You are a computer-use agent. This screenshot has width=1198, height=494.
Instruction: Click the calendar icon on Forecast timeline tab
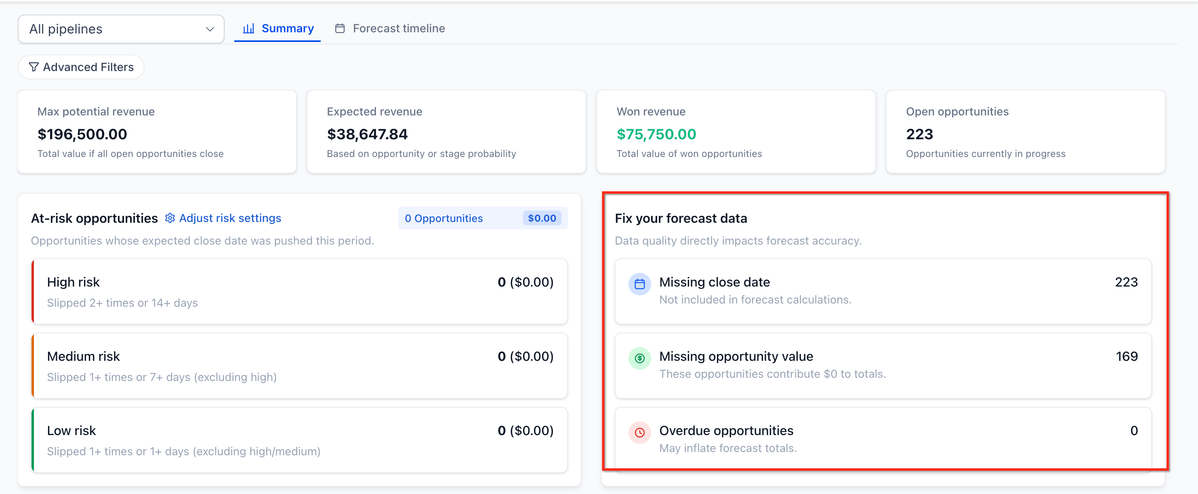(x=340, y=28)
